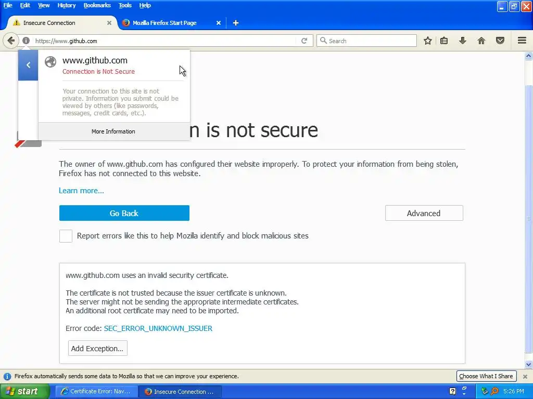Open a new tab with plus button
The width and height of the screenshot is (533, 399).
point(236,23)
